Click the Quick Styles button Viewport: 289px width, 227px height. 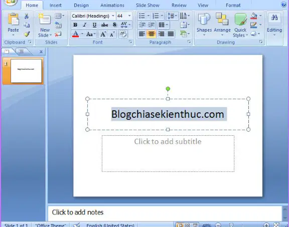pyautogui.click(x=240, y=25)
